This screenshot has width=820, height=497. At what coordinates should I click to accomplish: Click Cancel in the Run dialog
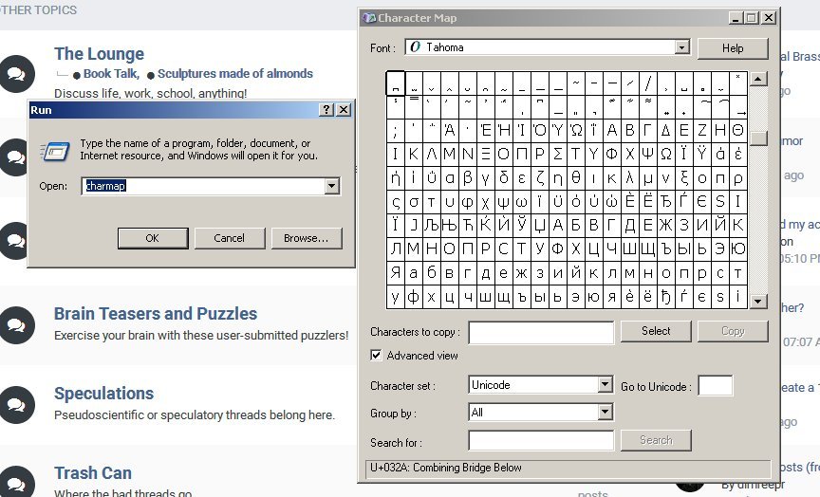coord(230,238)
